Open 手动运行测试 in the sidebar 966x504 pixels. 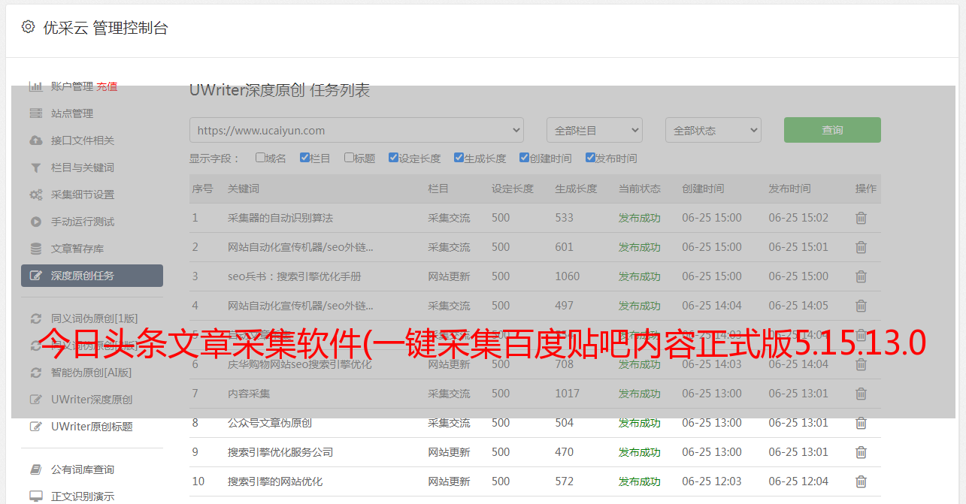pyautogui.click(x=83, y=222)
